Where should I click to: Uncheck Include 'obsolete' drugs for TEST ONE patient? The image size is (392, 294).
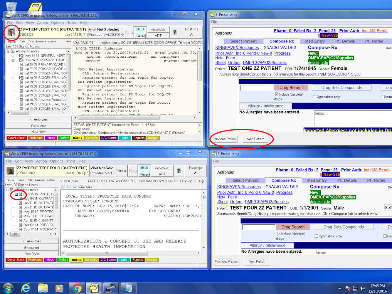(x=276, y=94)
